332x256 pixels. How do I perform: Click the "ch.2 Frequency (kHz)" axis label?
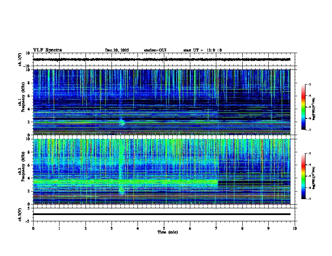[22, 166]
